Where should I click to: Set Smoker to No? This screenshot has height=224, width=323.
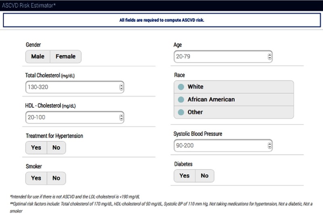56,178
